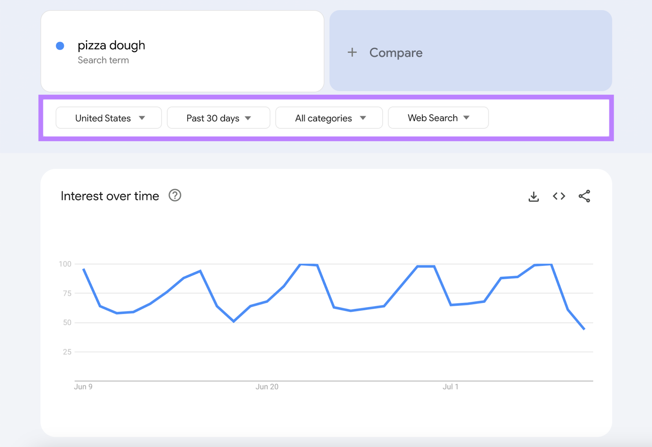Expand the Past 30 days dropdown
This screenshot has width=652, height=447.
click(218, 118)
